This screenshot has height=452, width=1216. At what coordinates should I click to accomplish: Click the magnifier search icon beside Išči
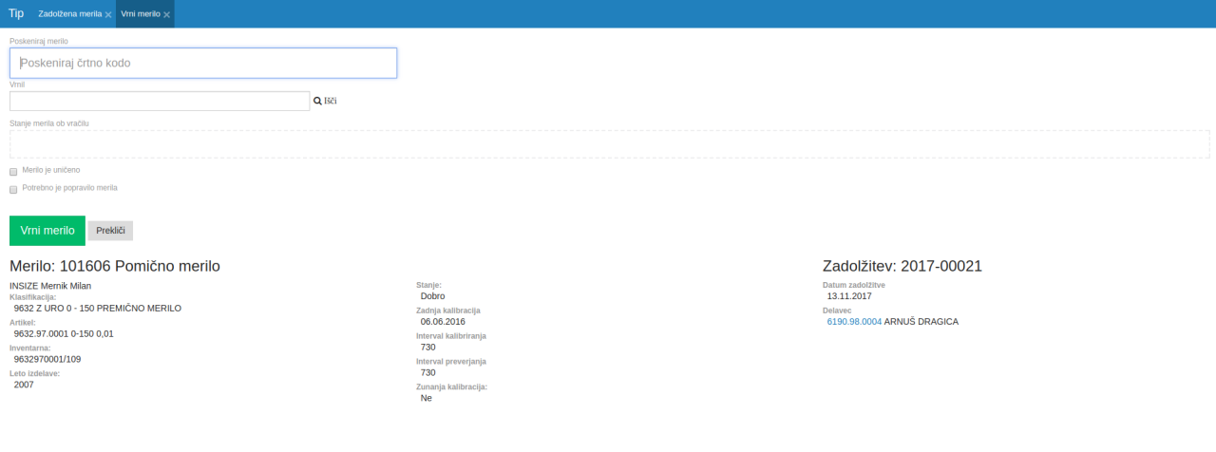tap(317, 101)
